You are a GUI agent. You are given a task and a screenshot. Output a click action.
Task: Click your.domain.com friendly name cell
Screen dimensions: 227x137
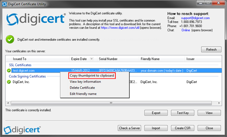[162, 70]
